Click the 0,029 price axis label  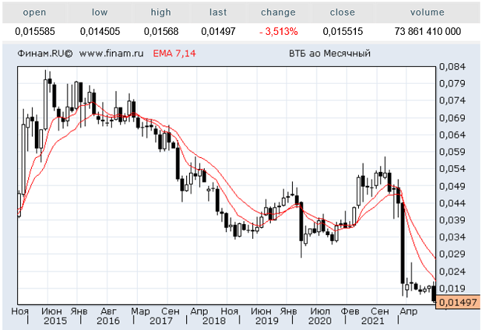(452, 254)
